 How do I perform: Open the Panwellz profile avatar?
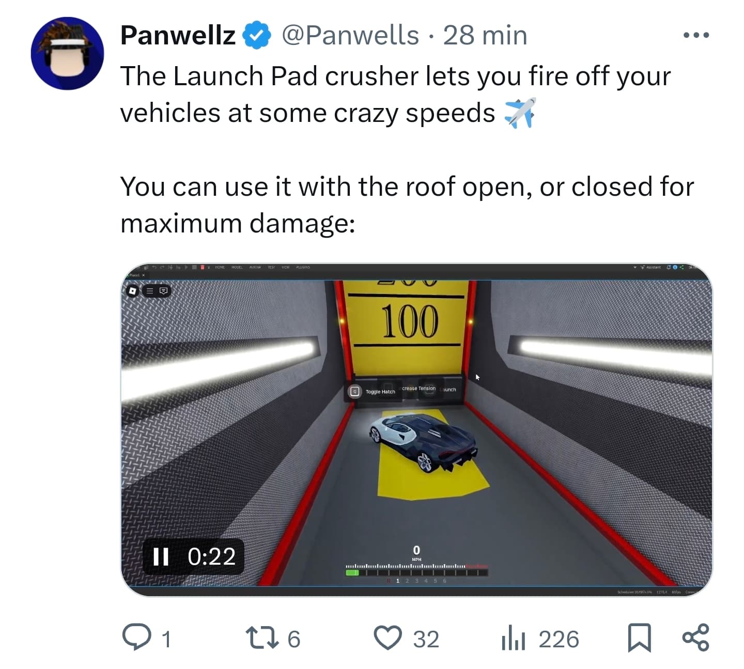point(67,54)
